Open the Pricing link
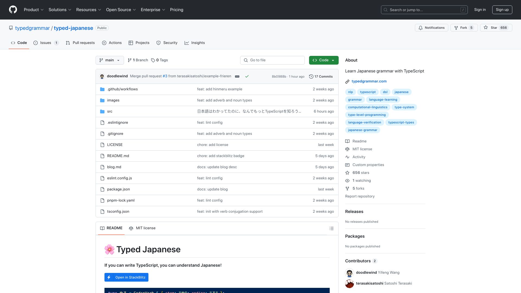Viewport: 521px width, 293px height. 177,10
